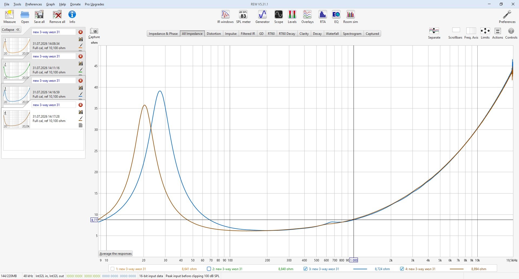Save all measurements

click(x=39, y=16)
